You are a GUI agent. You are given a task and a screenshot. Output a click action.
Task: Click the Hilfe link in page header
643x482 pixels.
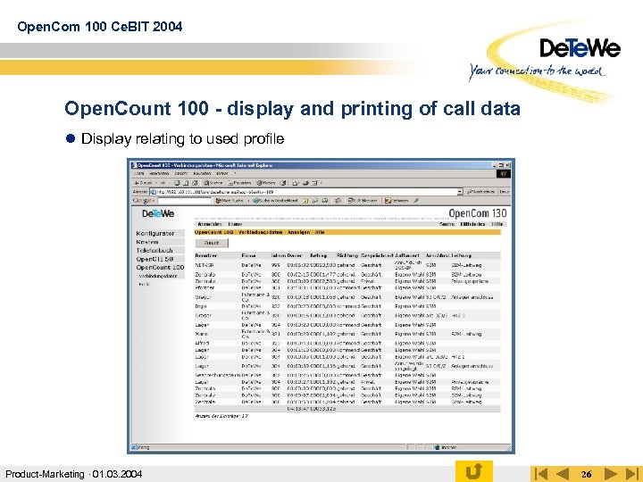[497, 224]
